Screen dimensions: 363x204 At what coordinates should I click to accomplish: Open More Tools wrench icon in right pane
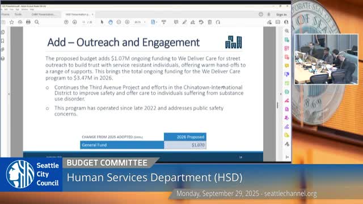coord(287,144)
